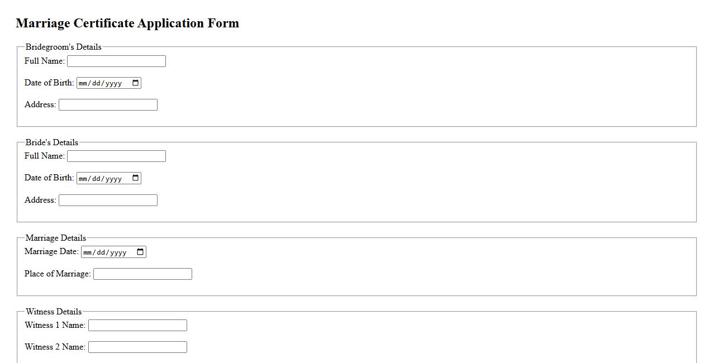714x363 pixels.
Task: Select the Witness 2 Name input field
Action: [x=137, y=347]
